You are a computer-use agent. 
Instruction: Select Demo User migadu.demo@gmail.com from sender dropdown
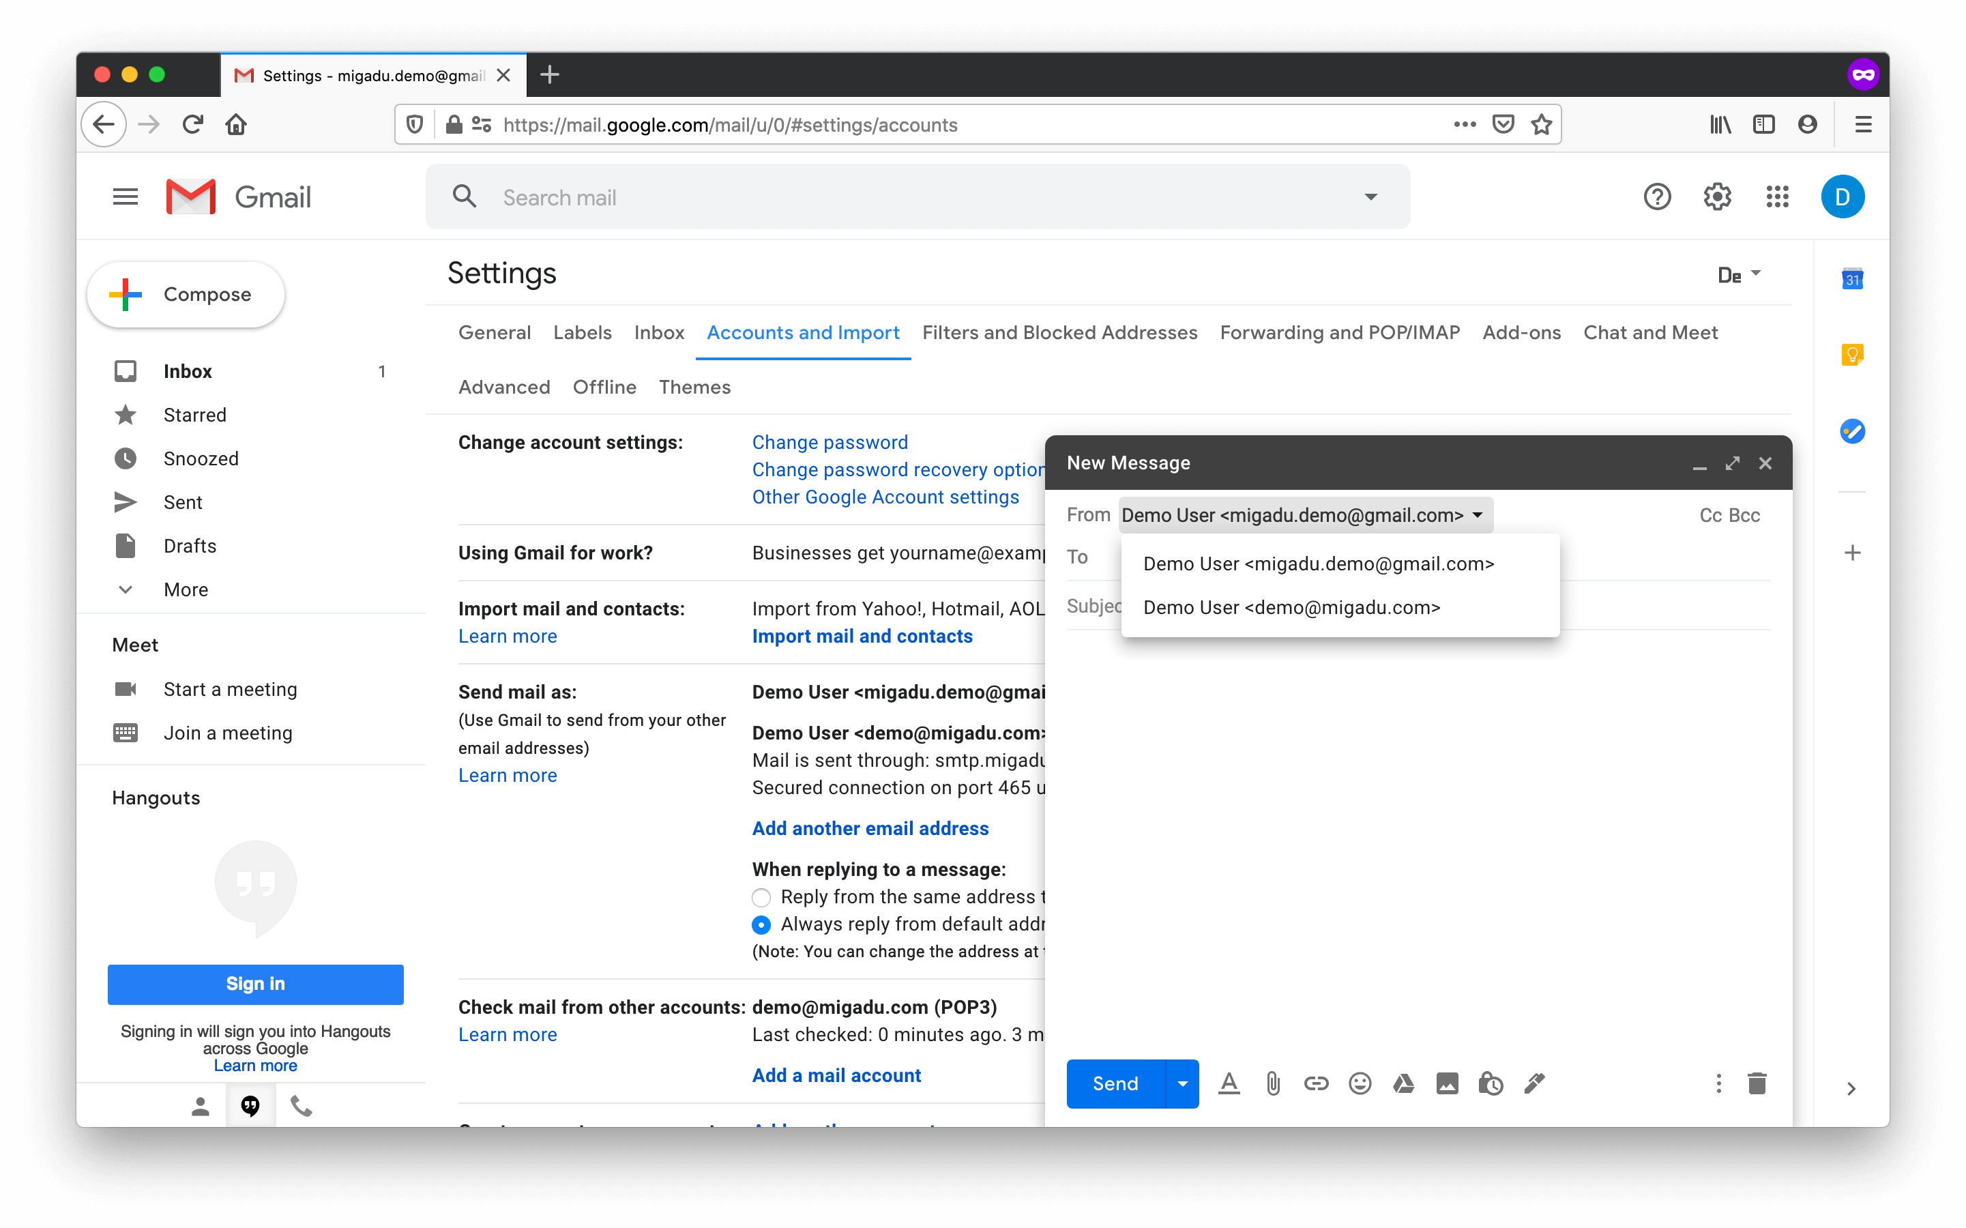pos(1317,563)
